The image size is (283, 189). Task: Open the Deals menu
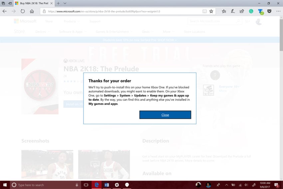point(147,32)
